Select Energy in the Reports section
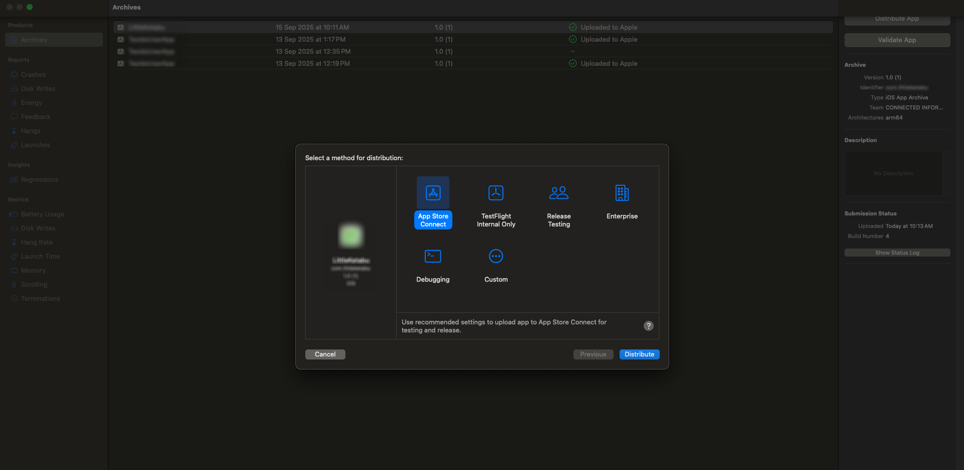The height and width of the screenshot is (470, 964). (31, 103)
